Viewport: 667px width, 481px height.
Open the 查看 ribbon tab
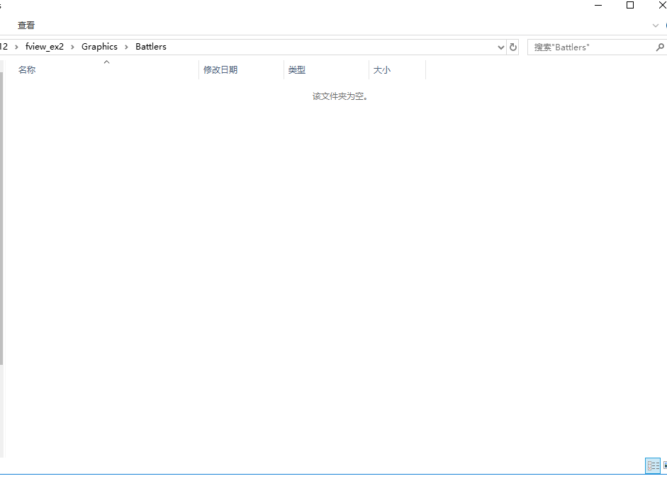26,26
